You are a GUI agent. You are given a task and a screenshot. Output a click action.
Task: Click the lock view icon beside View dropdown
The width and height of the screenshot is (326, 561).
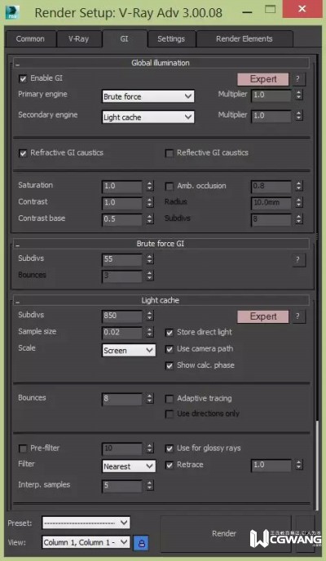[x=141, y=543]
